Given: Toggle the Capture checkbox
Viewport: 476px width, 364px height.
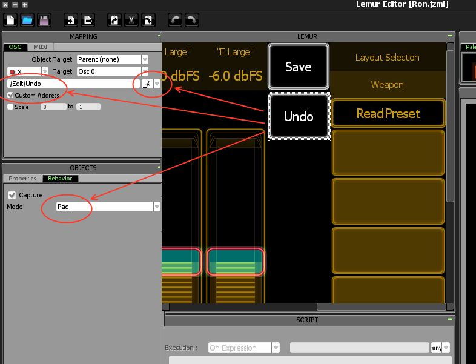Looking at the screenshot, I should 12,195.
